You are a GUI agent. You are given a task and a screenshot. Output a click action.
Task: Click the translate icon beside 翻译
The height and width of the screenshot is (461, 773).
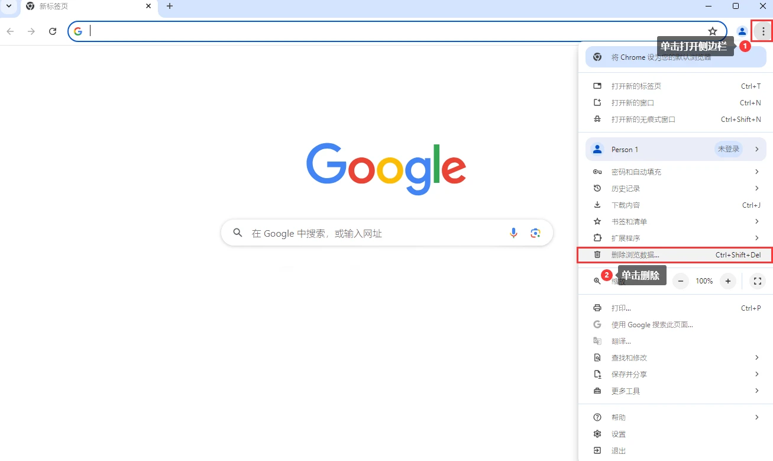coord(597,341)
